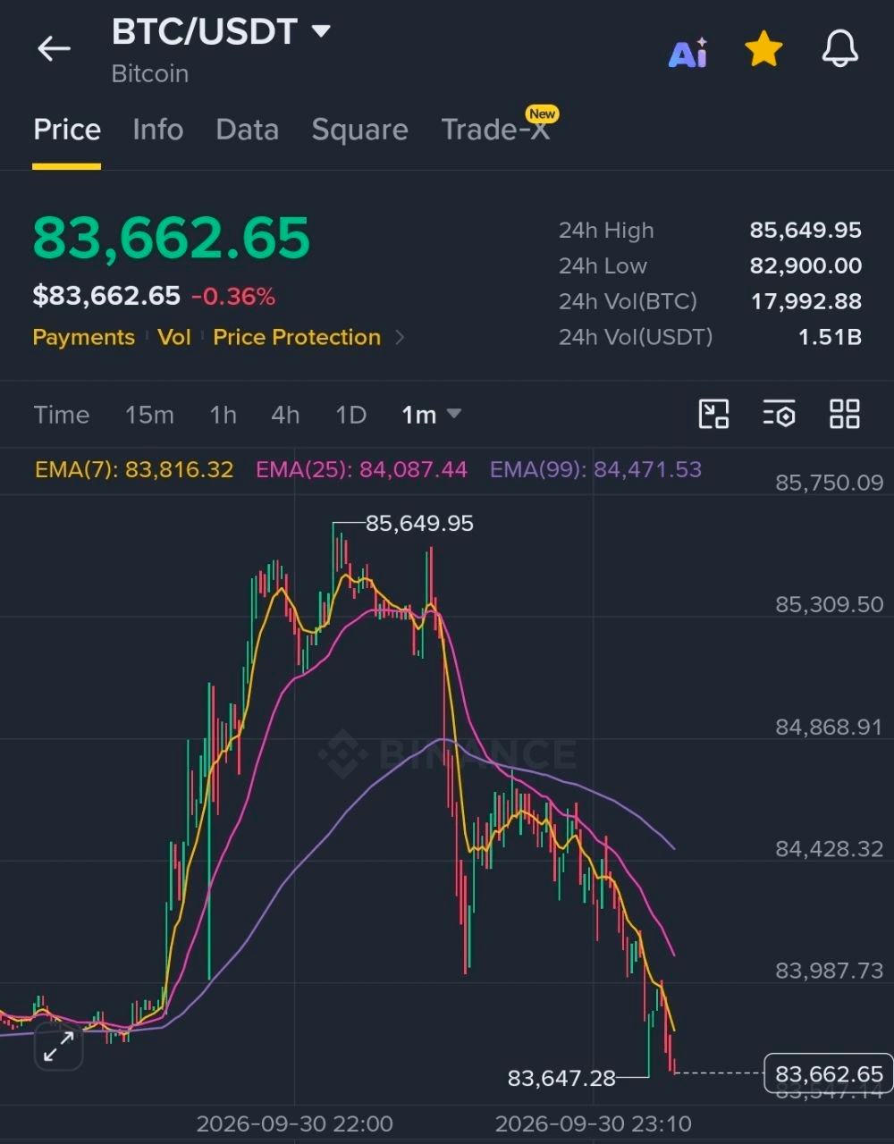
Task: Toggle the yellow favorite star
Action: point(763,49)
